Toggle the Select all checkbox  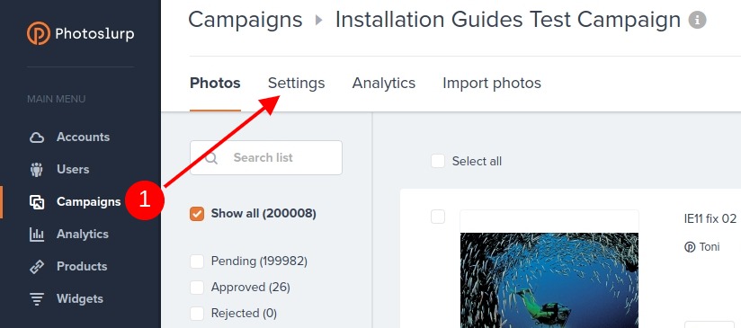pyautogui.click(x=438, y=161)
